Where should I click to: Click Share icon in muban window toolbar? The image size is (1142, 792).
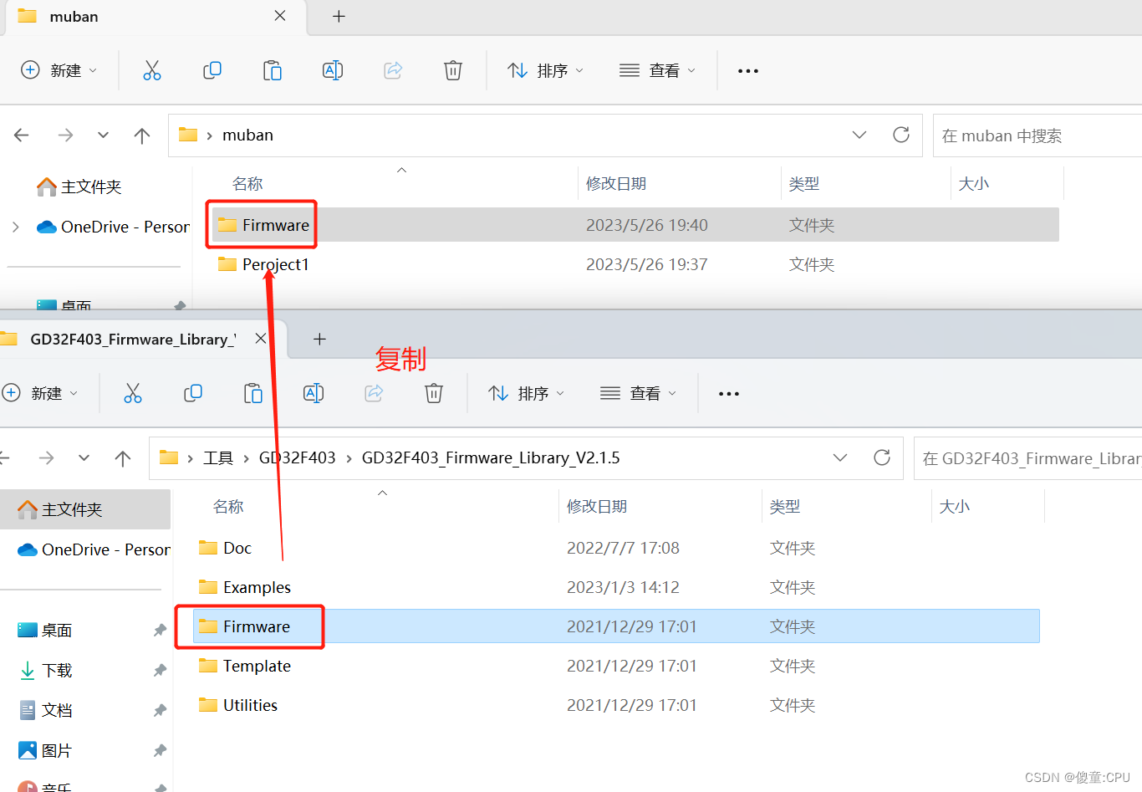393,70
